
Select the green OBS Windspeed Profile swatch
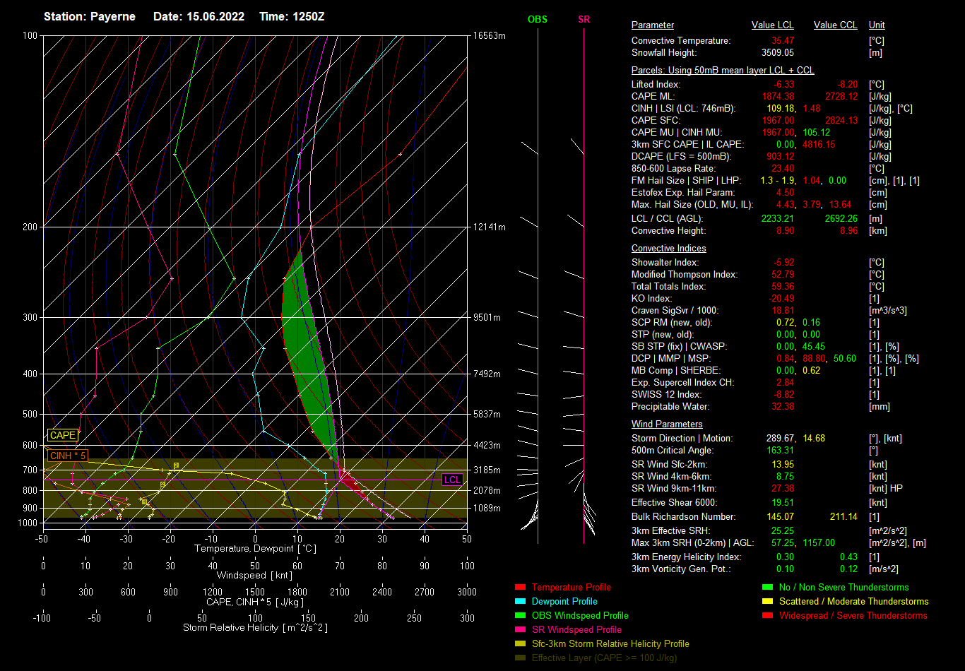[x=521, y=616]
